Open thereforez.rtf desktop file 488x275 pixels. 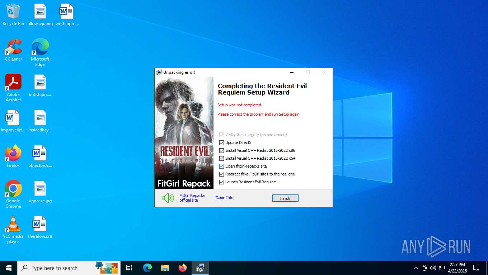click(40, 227)
